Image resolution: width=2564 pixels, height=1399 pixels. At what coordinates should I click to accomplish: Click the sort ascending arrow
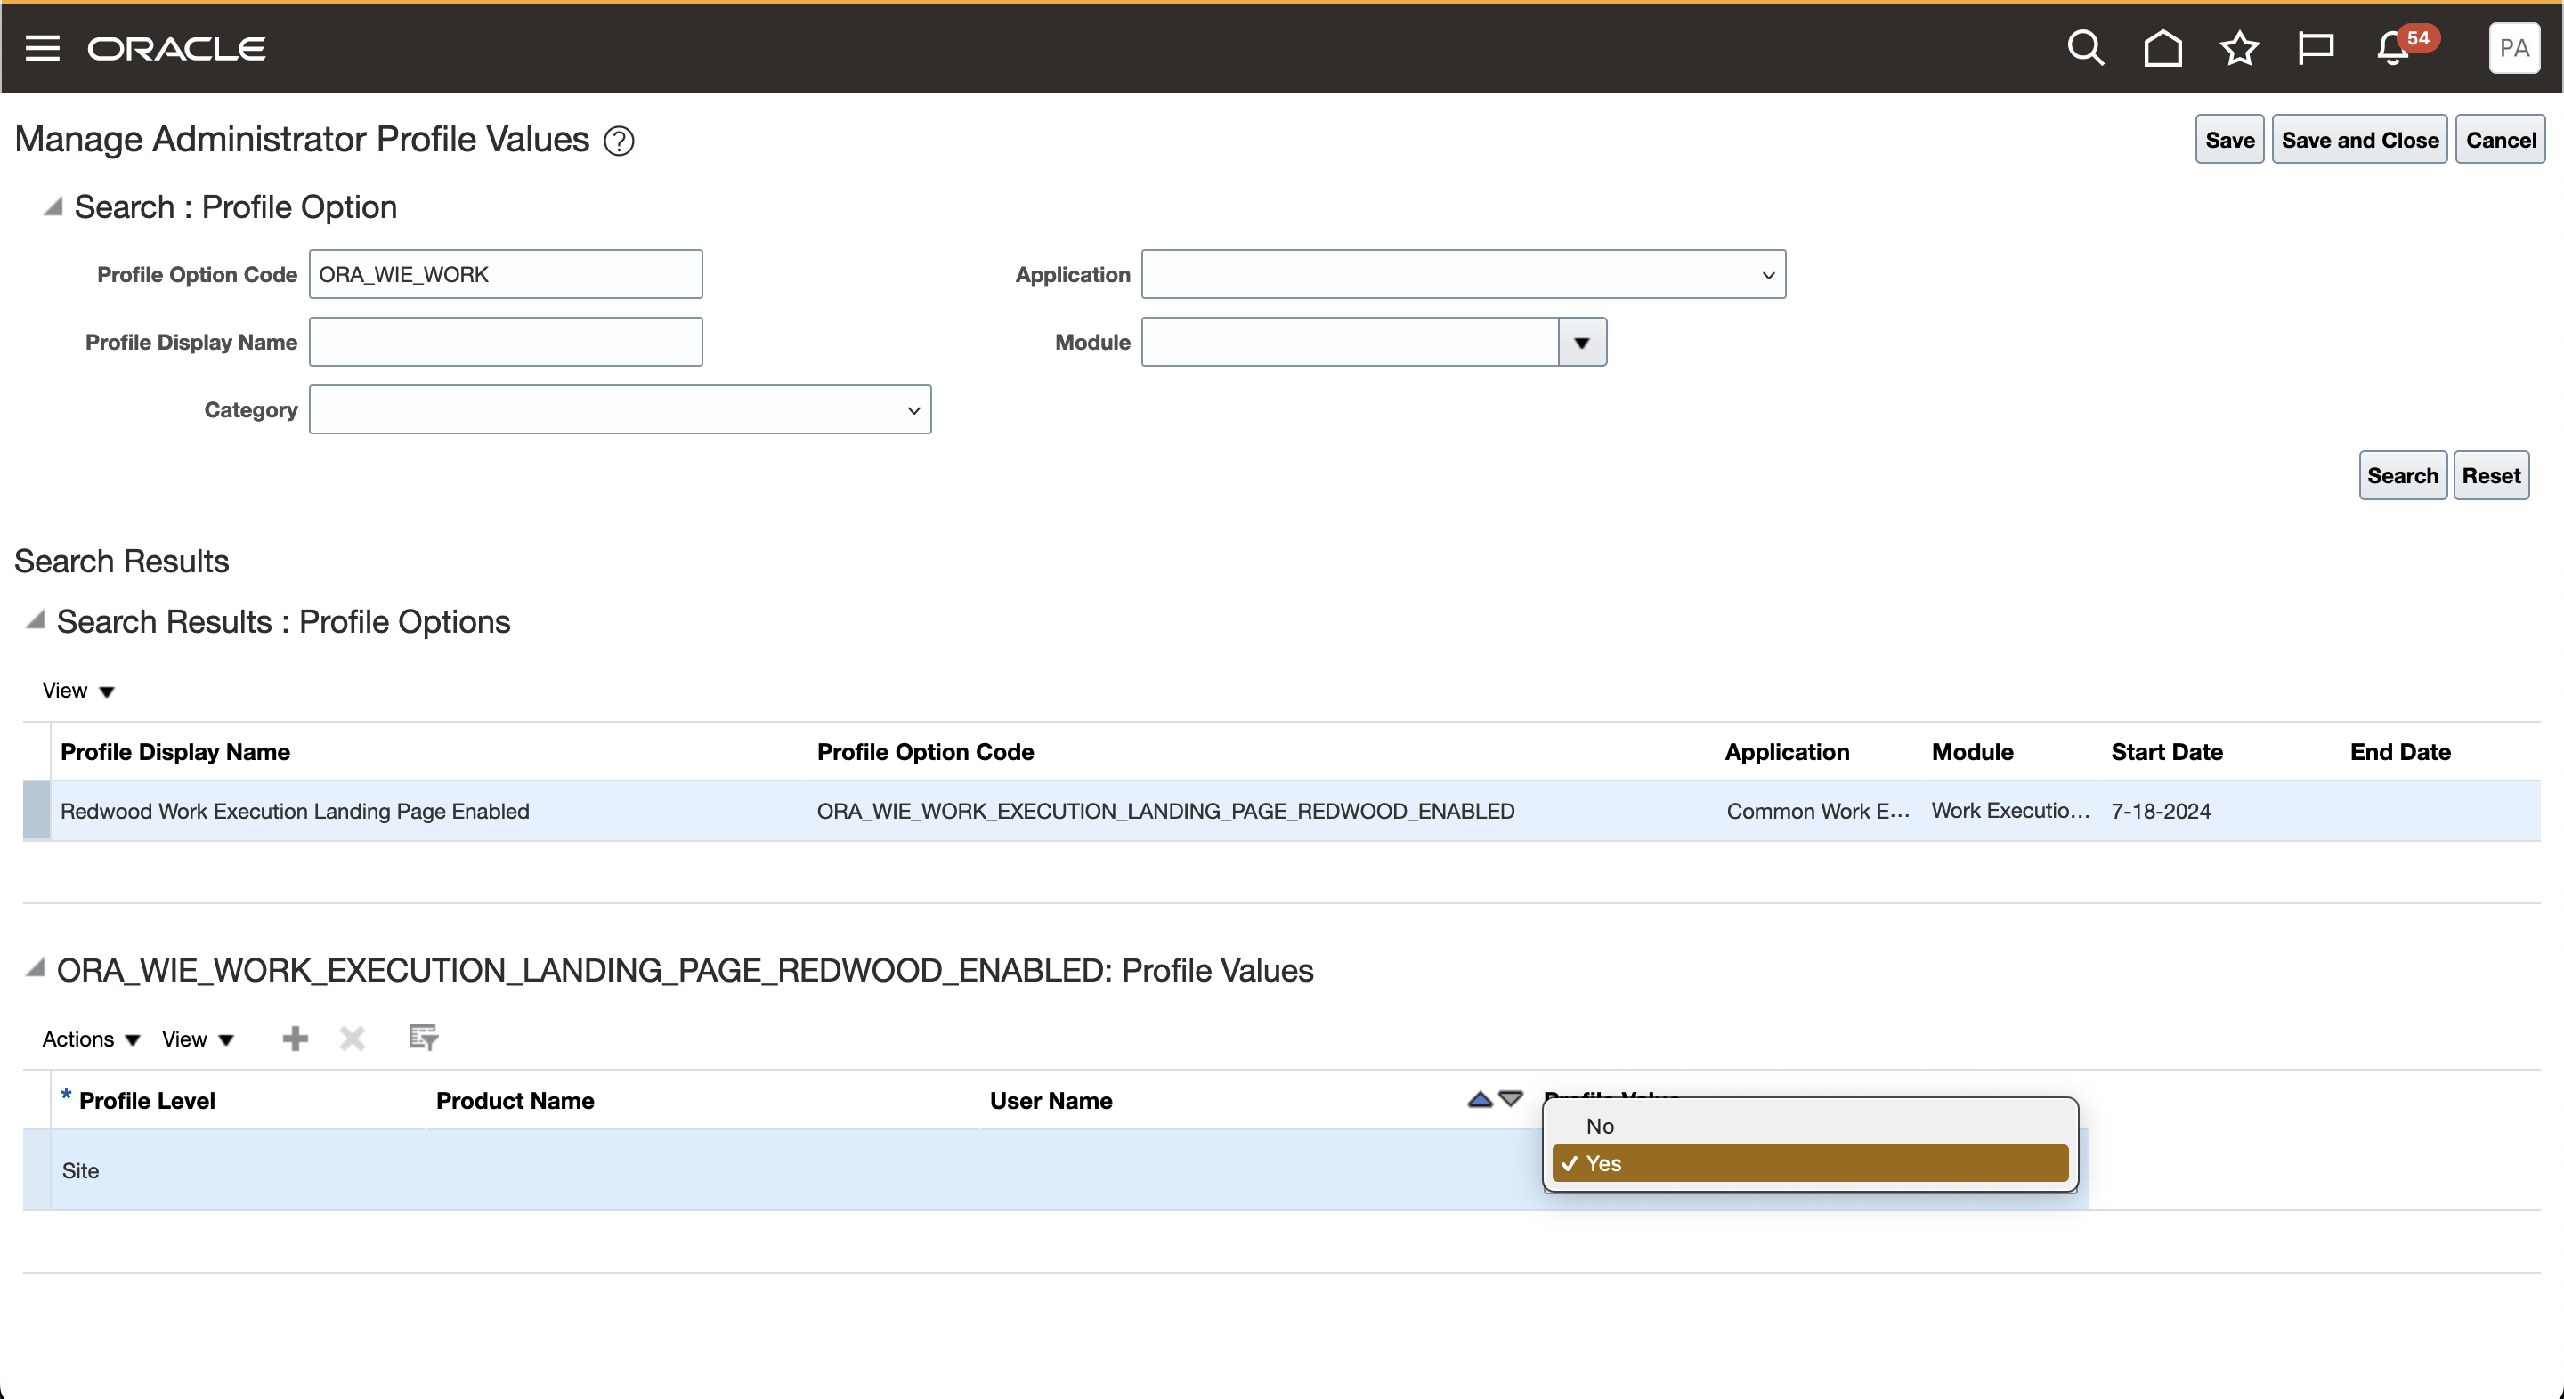coord(1480,1098)
